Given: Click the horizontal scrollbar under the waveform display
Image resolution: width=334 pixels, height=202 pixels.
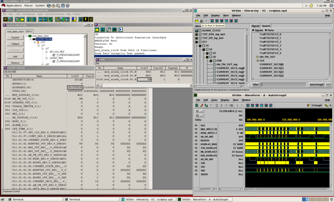Looking at the screenshot, I should (288, 189).
